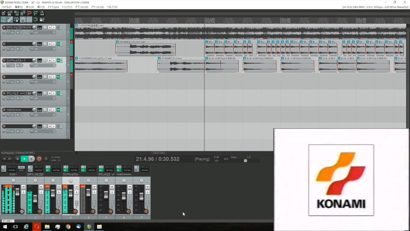The image size is (410, 231).
Task: Click the time display 21.4.96 / 0:30.532
Action: pyautogui.click(x=158, y=159)
